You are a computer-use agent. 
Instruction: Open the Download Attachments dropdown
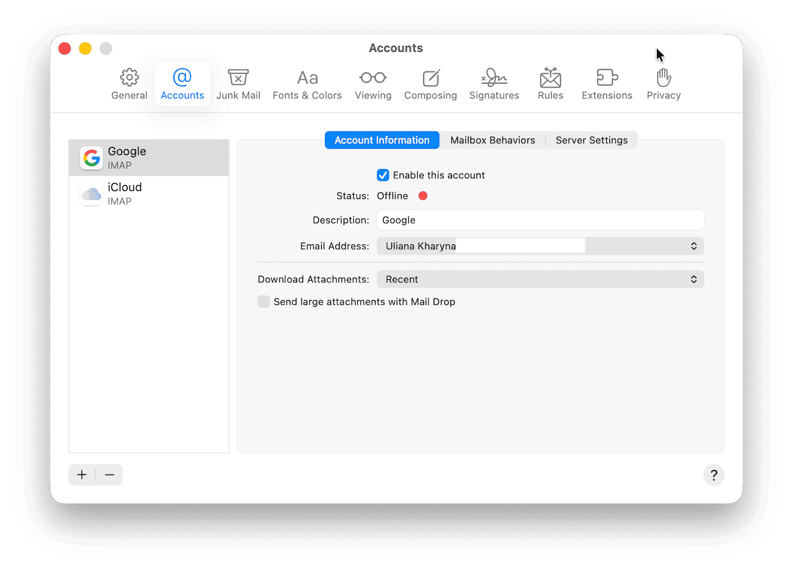693,279
